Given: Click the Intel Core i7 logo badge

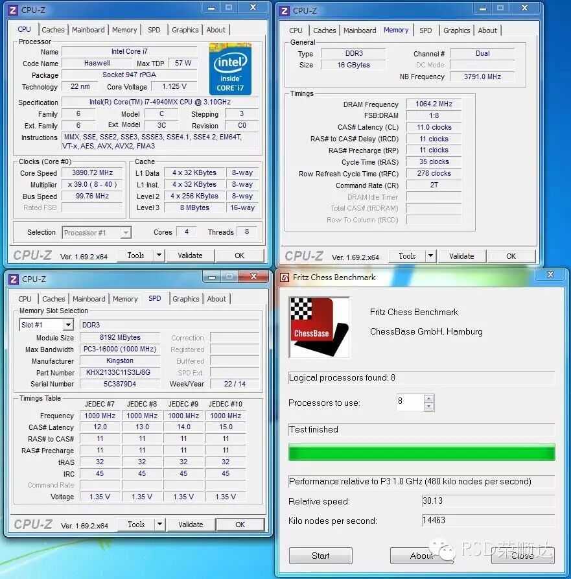Looking at the screenshot, I should click(x=230, y=69).
